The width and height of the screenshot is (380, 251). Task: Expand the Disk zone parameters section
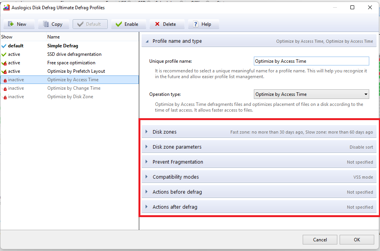click(x=259, y=147)
